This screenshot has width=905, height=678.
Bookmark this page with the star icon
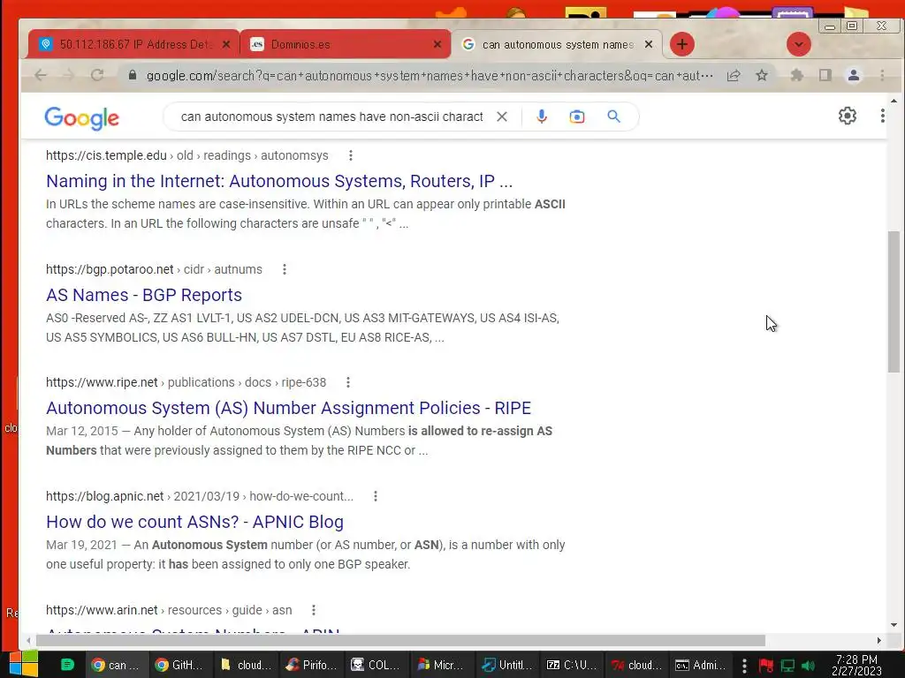coord(762,75)
